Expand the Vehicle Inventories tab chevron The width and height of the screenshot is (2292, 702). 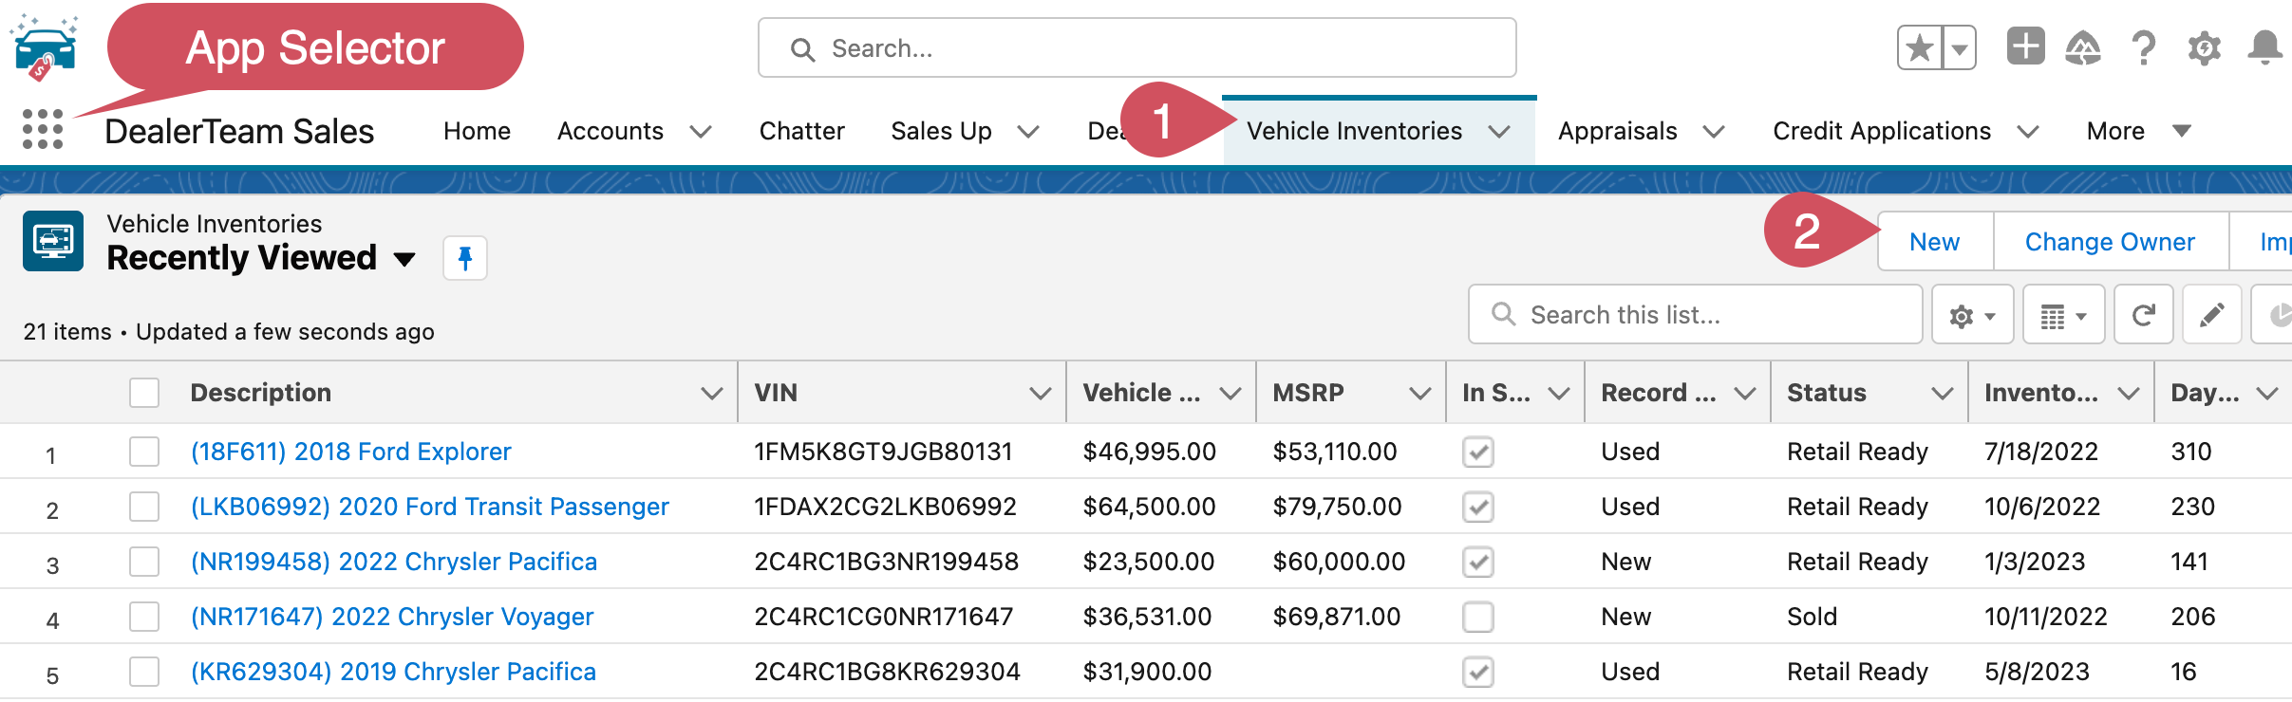tap(1499, 132)
